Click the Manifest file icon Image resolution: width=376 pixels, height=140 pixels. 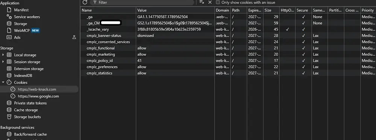(9, 10)
